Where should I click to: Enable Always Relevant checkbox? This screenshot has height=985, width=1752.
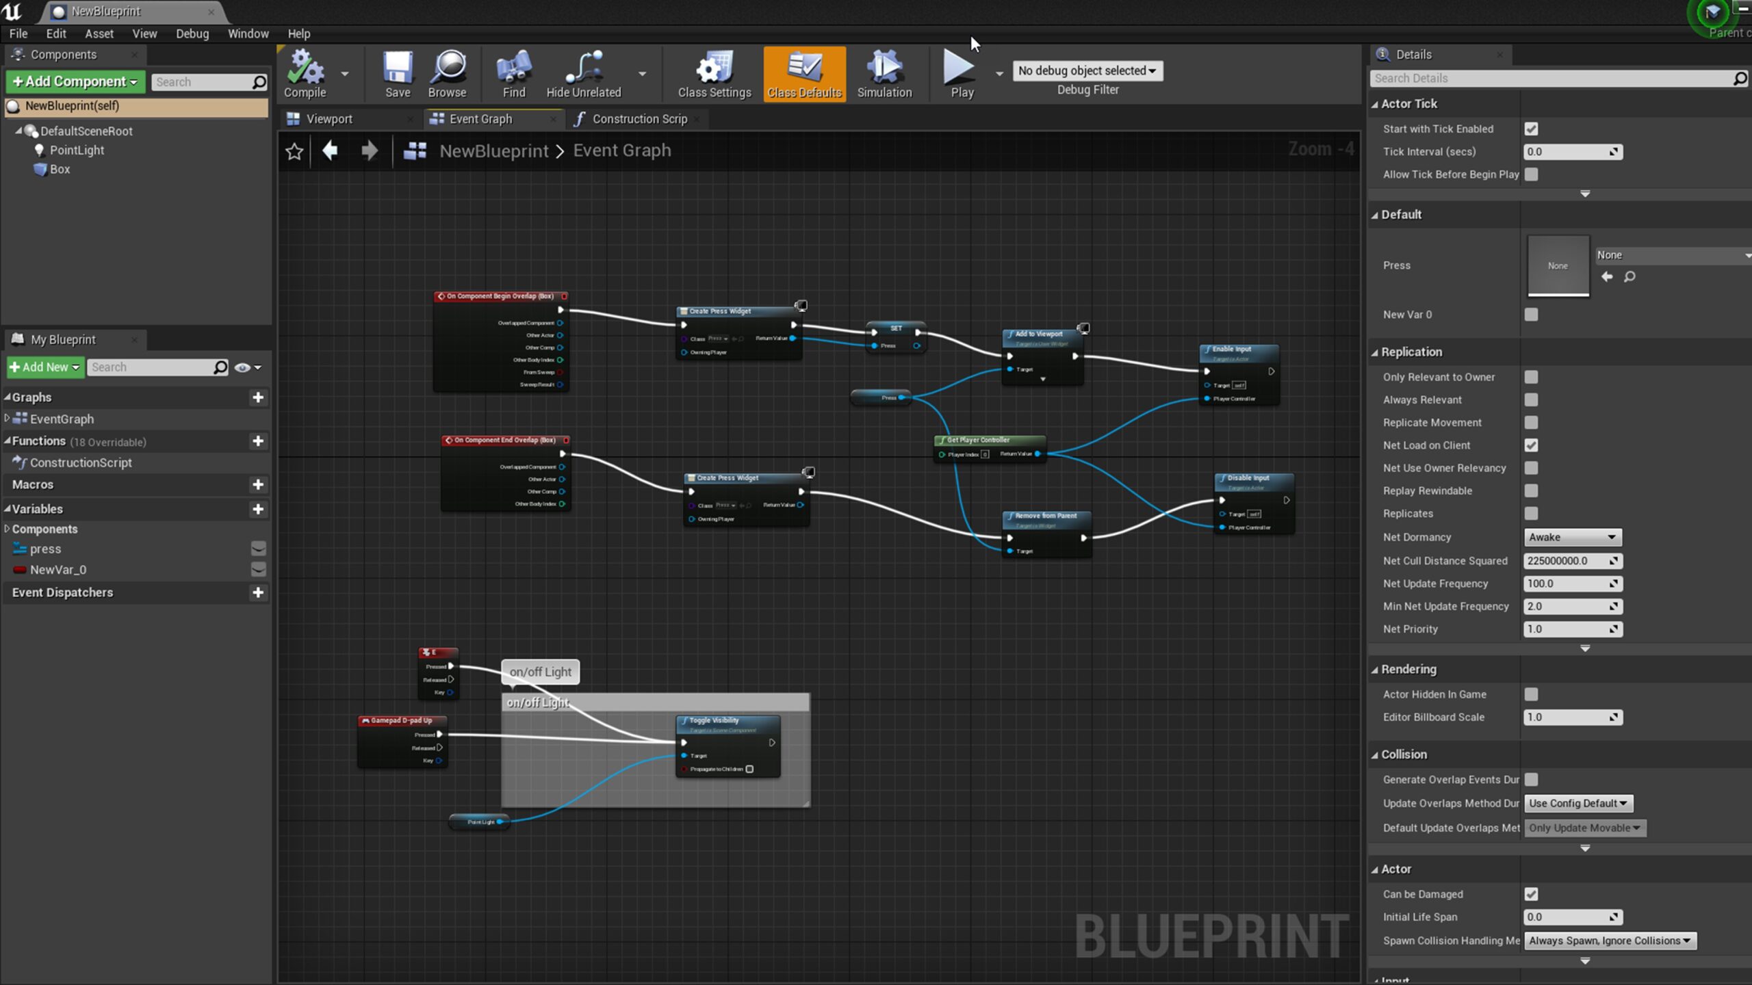pyautogui.click(x=1531, y=399)
